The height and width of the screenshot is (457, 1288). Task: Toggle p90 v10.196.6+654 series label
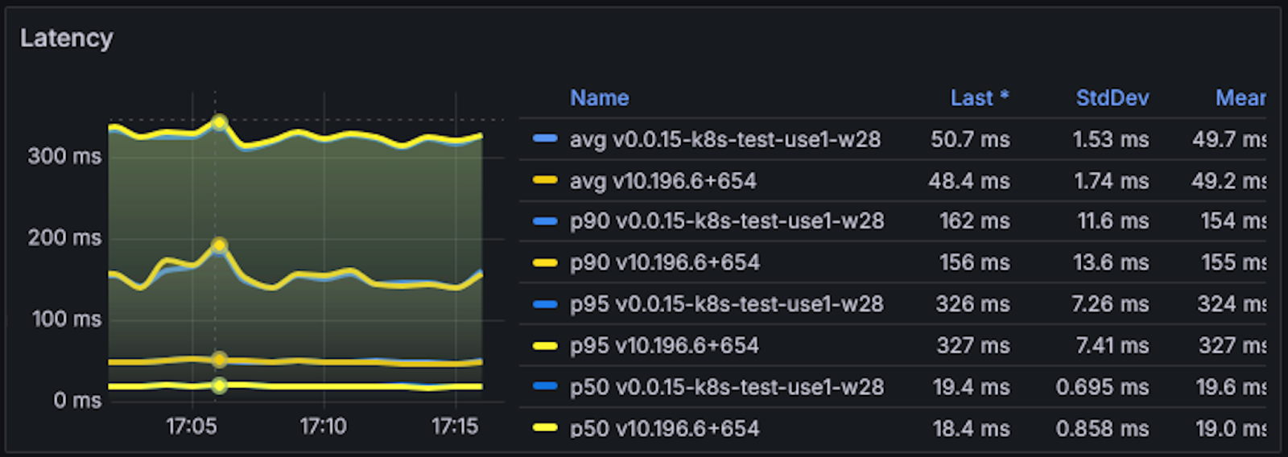tap(664, 262)
